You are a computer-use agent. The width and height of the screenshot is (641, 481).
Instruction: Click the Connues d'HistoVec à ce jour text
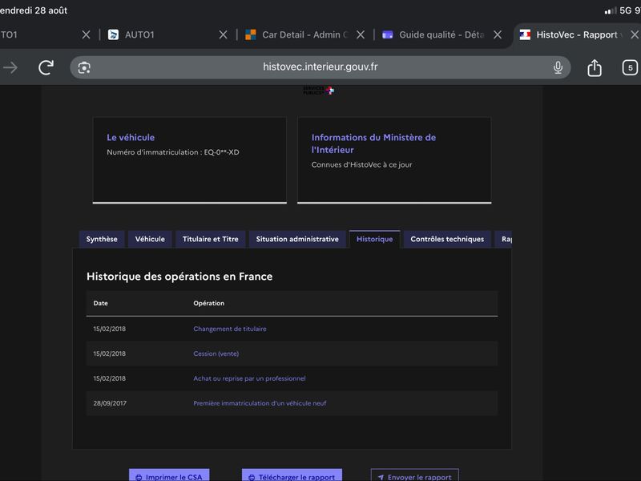(362, 165)
